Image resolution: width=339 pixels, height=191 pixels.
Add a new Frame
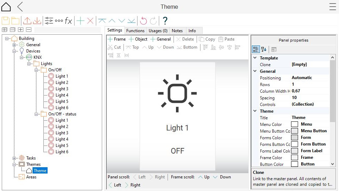(x=117, y=39)
